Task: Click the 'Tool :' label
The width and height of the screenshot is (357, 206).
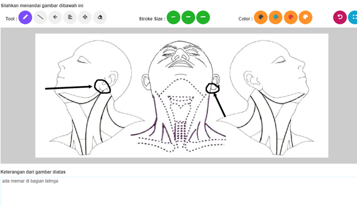Action: (11, 19)
